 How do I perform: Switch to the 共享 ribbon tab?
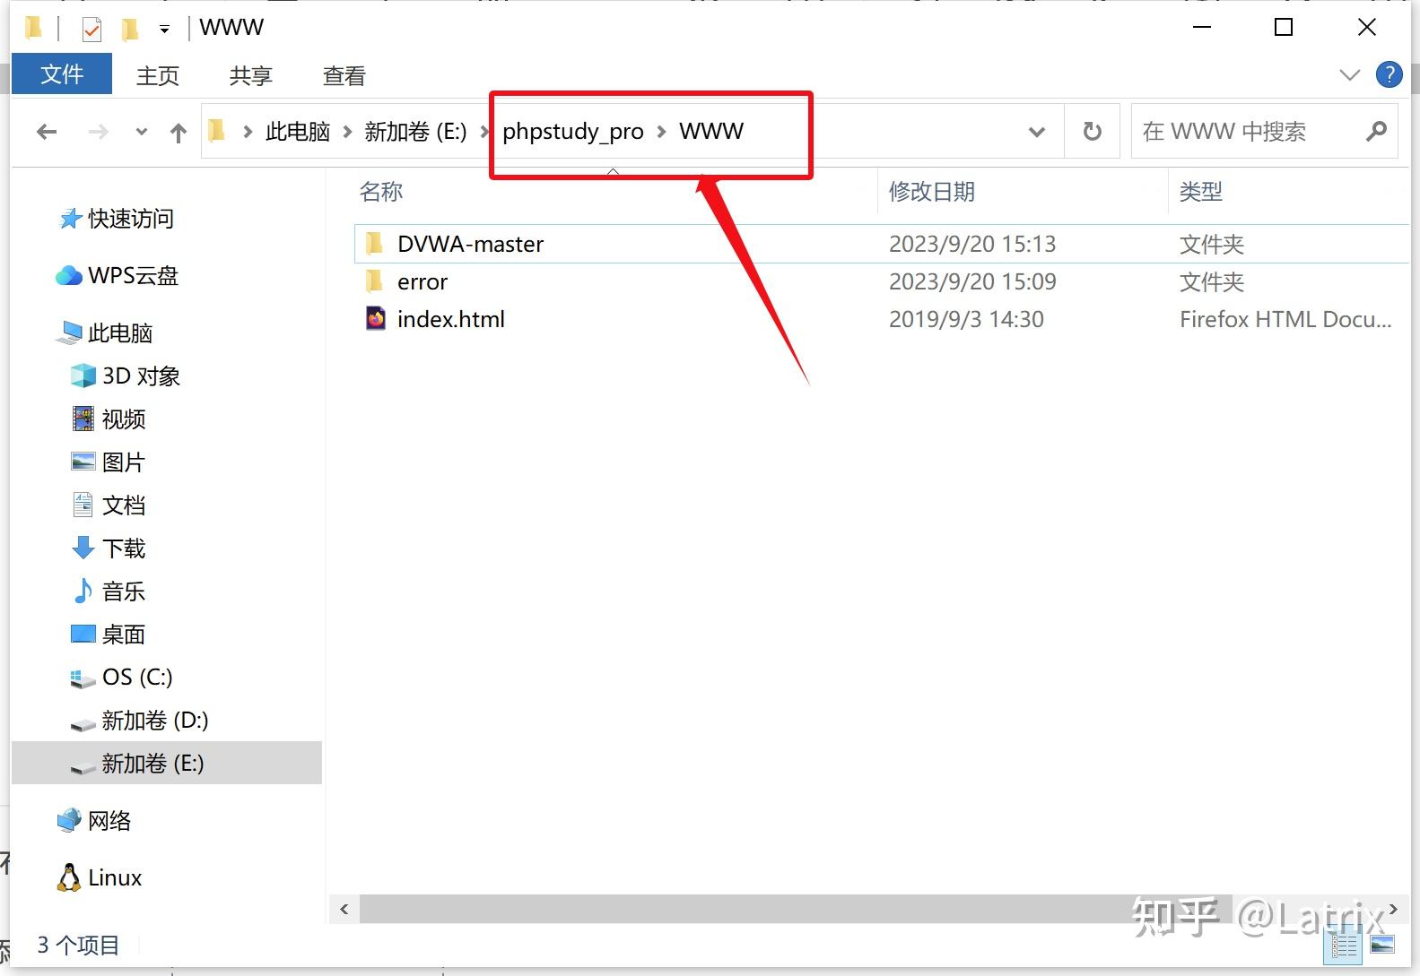click(x=251, y=76)
